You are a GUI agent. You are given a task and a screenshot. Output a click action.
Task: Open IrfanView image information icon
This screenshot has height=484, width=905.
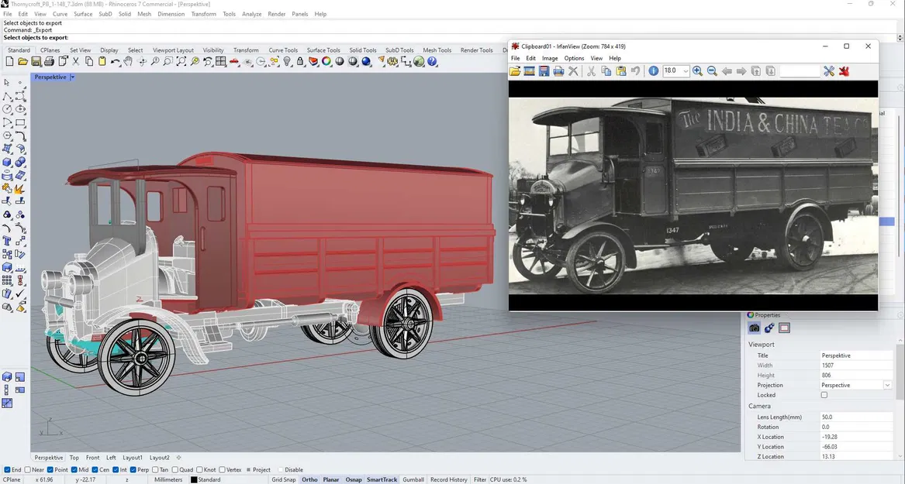pyautogui.click(x=653, y=71)
